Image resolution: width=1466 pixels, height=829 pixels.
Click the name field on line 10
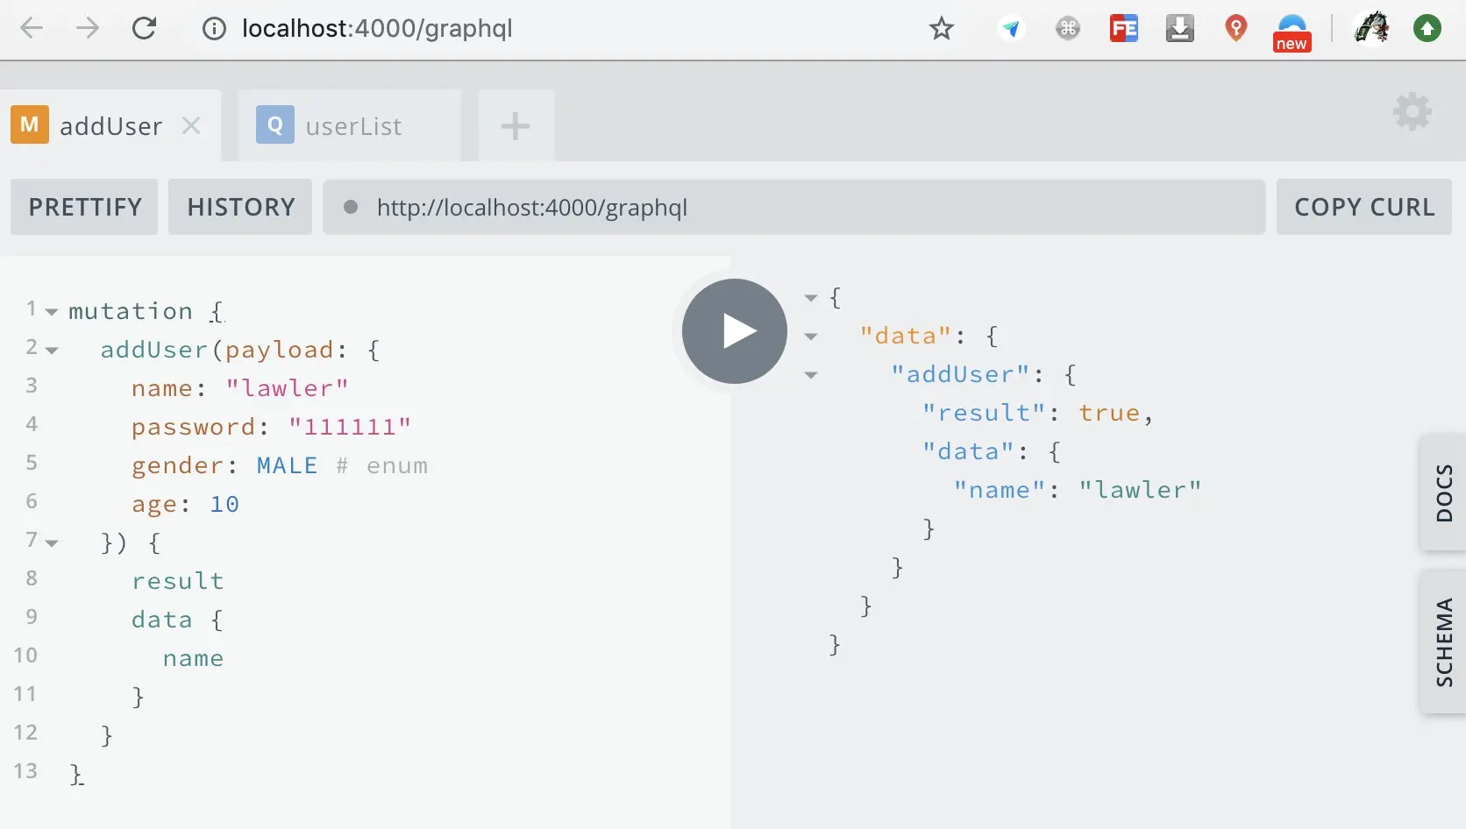point(193,658)
